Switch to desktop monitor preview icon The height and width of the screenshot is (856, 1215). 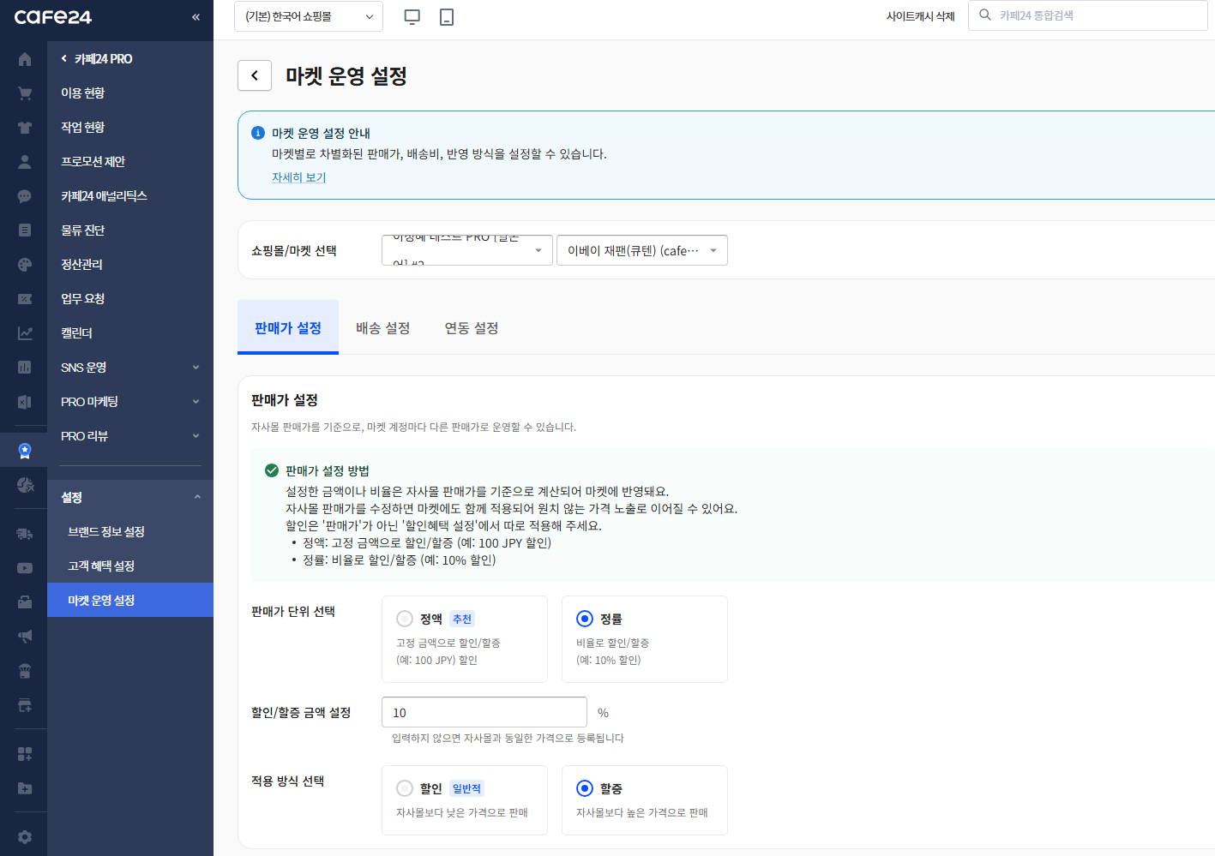412,16
